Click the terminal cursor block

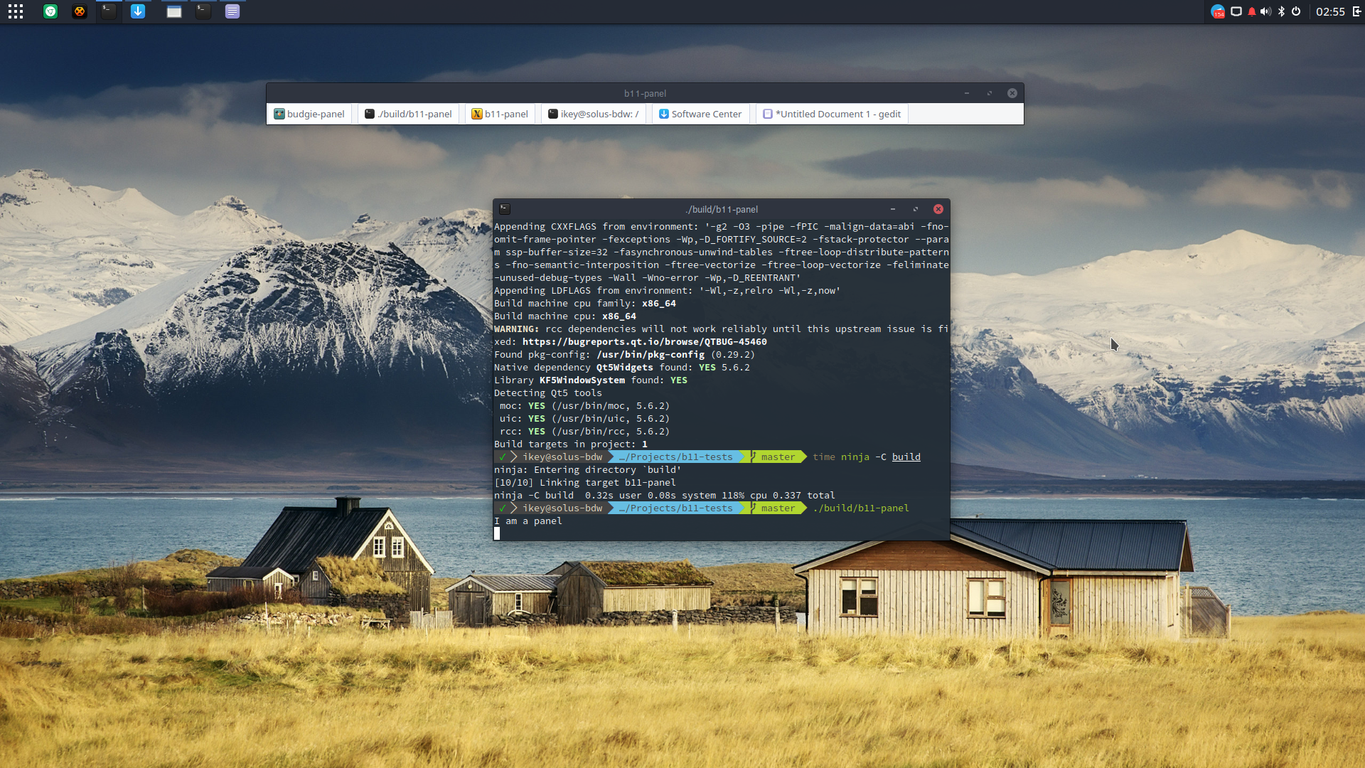[497, 533]
